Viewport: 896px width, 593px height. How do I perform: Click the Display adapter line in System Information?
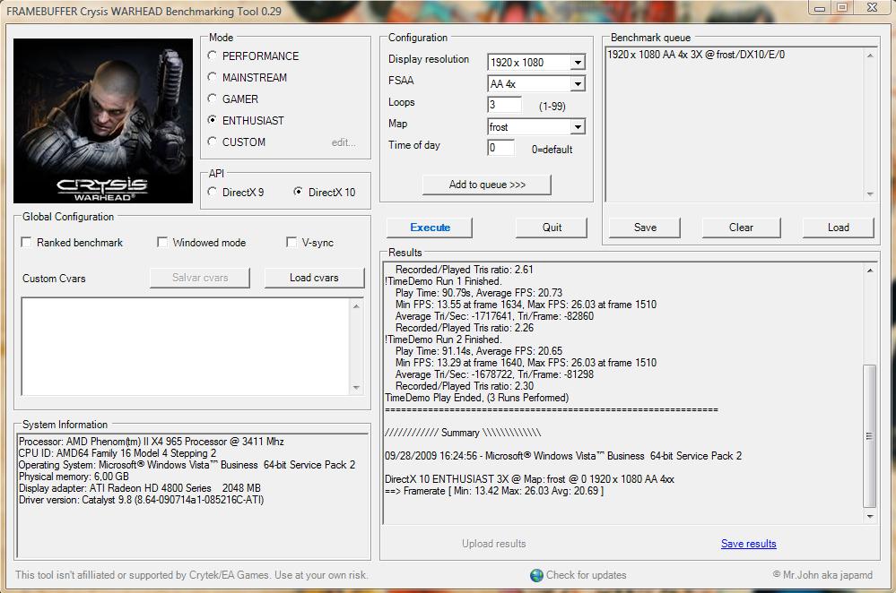pyautogui.click(x=139, y=488)
